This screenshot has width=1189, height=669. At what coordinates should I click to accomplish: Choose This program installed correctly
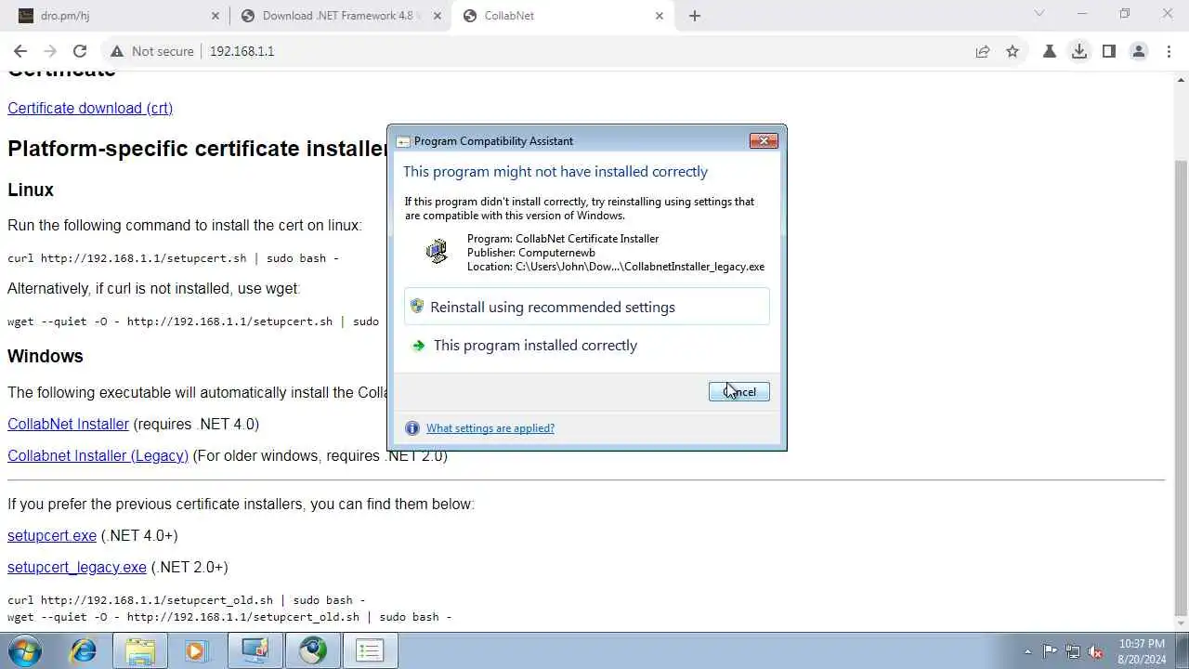(587, 345)
